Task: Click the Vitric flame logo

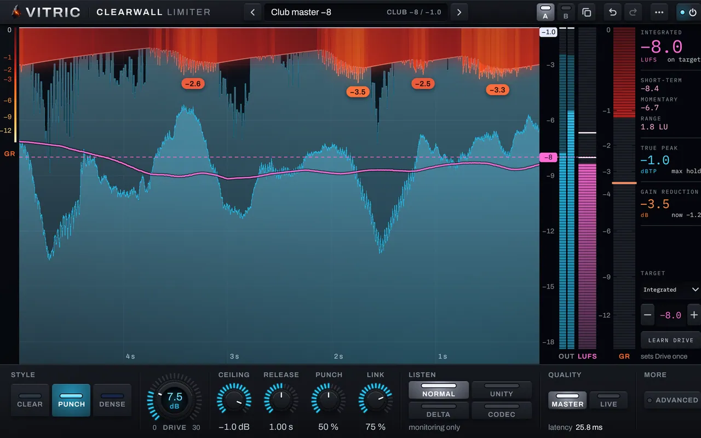Action: (x=18, y=11)
